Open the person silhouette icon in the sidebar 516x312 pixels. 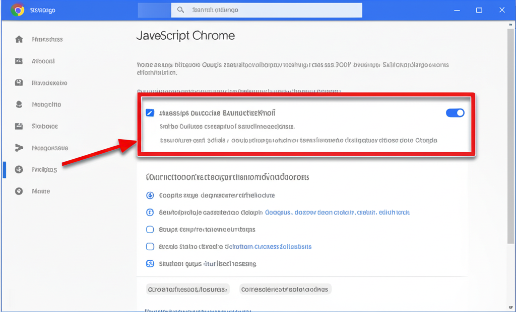(19, 105)
